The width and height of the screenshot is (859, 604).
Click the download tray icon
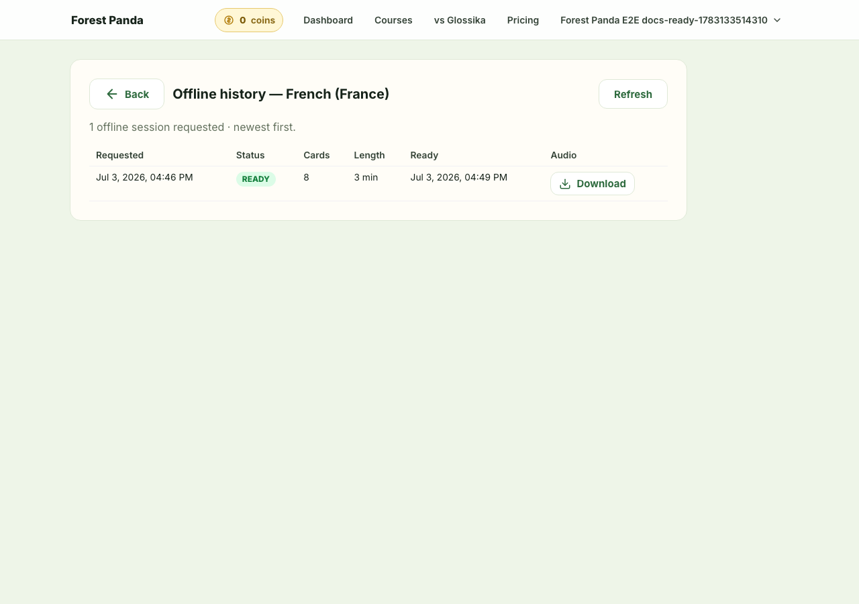pos(565,184)
